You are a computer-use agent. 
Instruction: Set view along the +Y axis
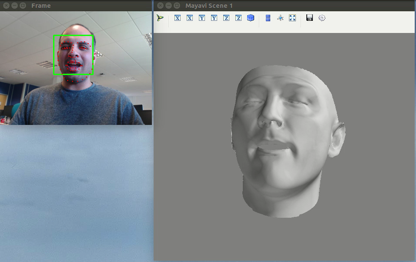click(x=202, y=18)
